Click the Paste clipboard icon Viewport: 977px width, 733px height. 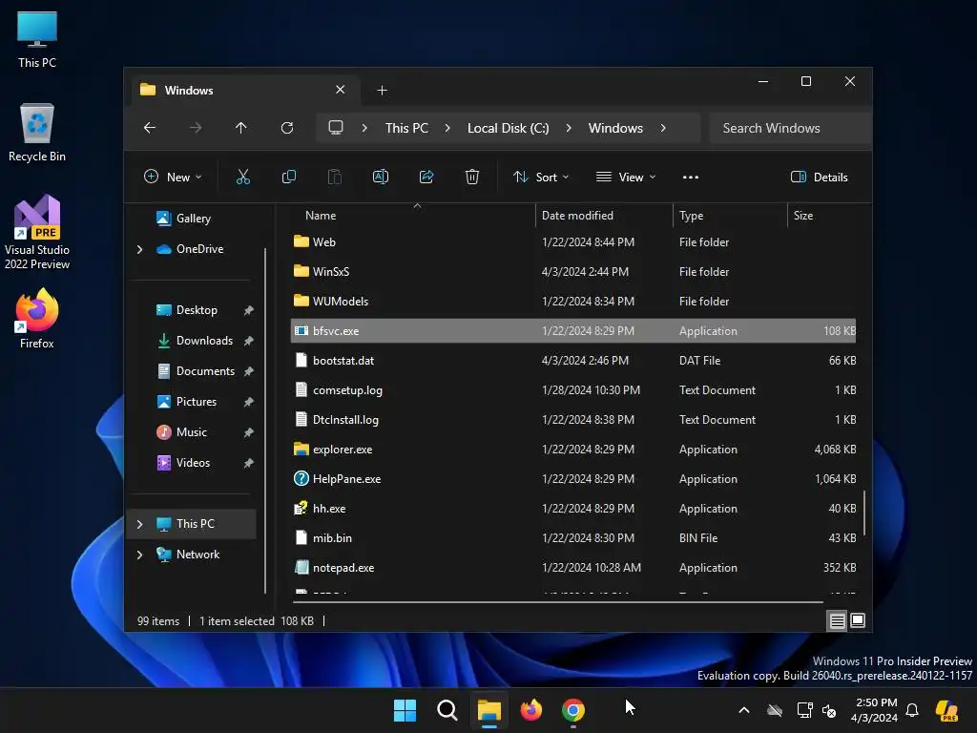pos(335,177)
